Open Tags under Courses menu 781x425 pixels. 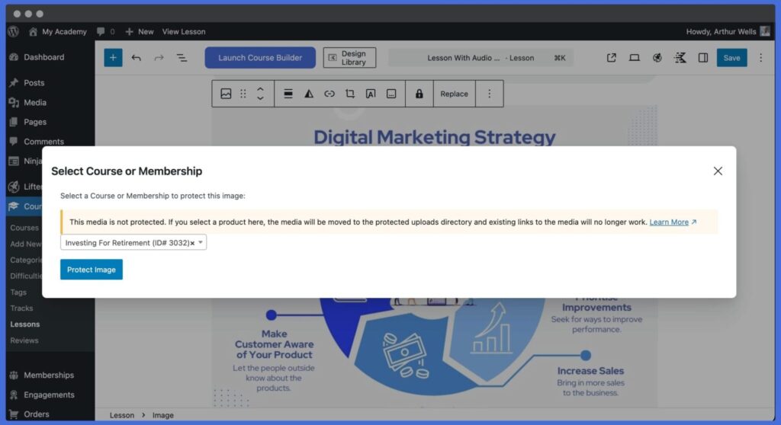click(x=18, y=292)
